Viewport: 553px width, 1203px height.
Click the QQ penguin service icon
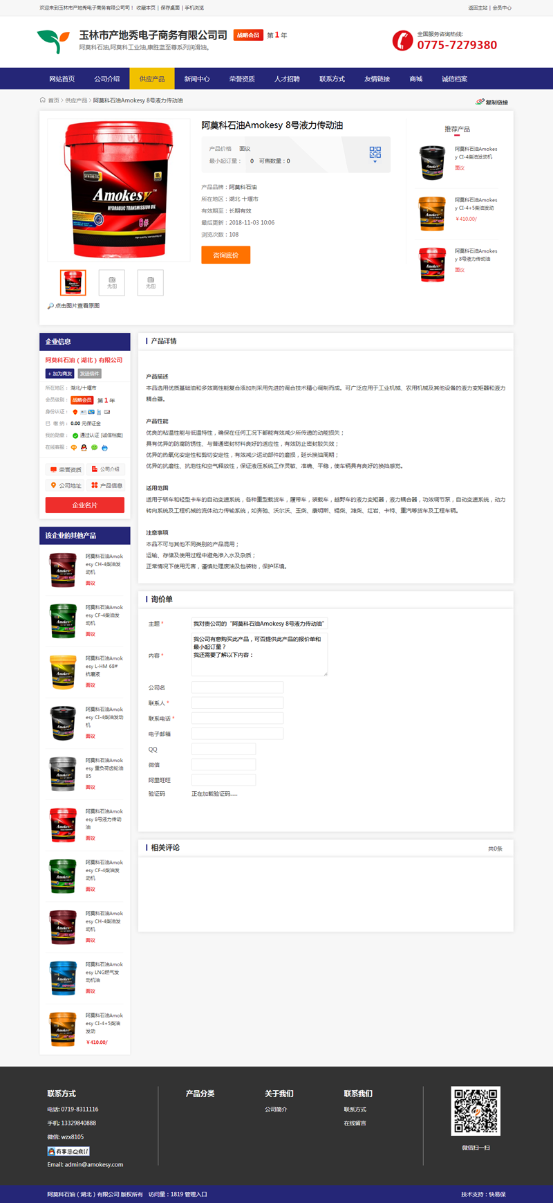coord(84,447)
